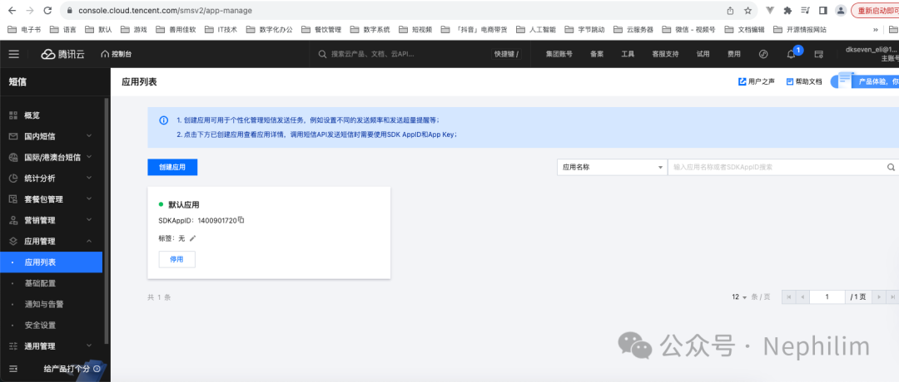Click the 创建应用 button

172,167
